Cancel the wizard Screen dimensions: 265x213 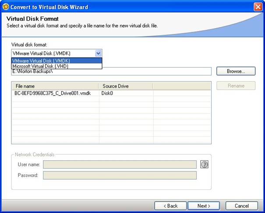tap(241, 206)
